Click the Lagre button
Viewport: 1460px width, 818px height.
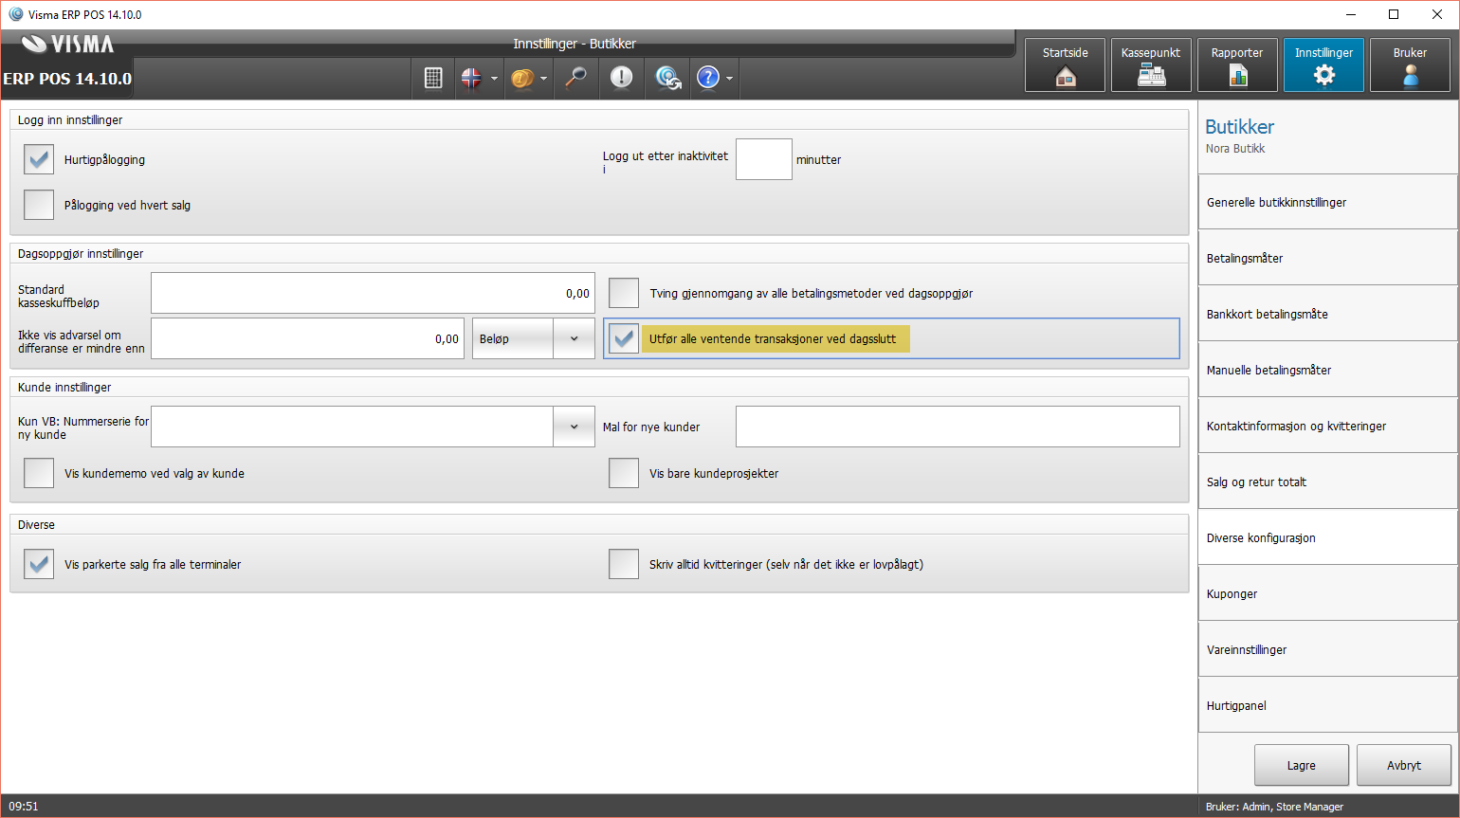pos(1302,765)
